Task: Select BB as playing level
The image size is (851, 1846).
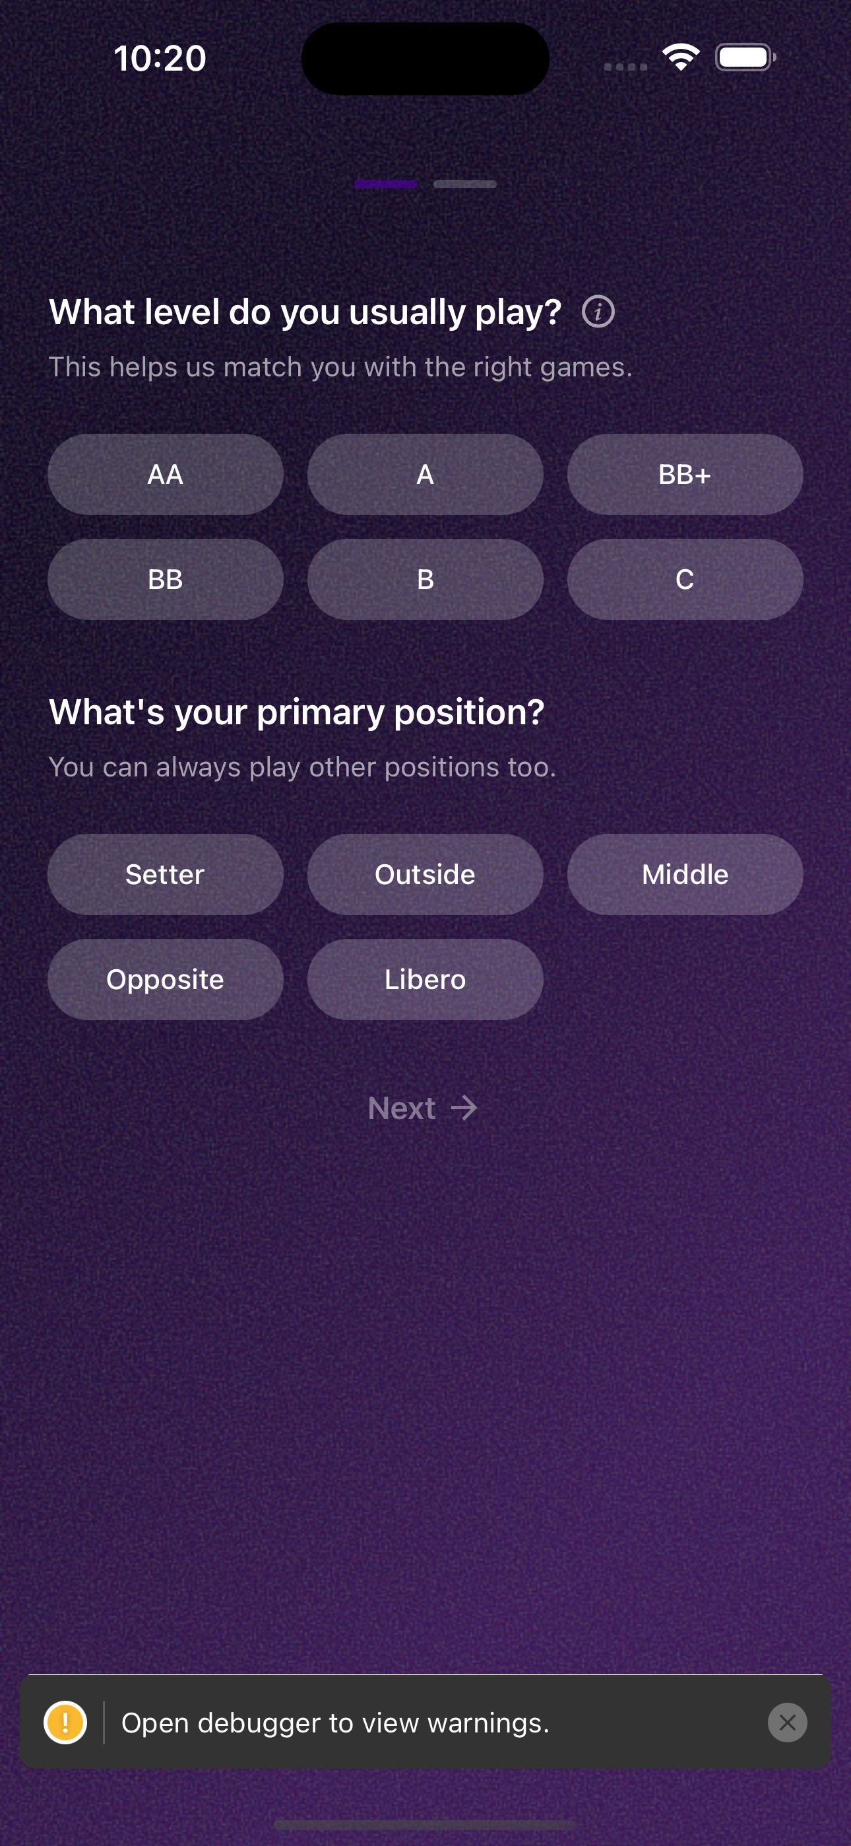Action: coord(166,579)
